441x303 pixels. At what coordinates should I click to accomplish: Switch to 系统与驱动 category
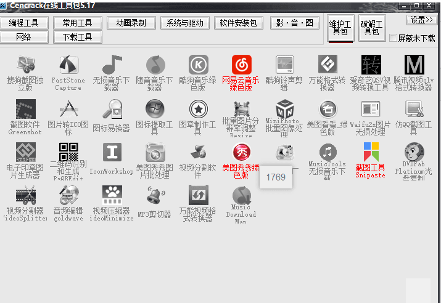185,23
